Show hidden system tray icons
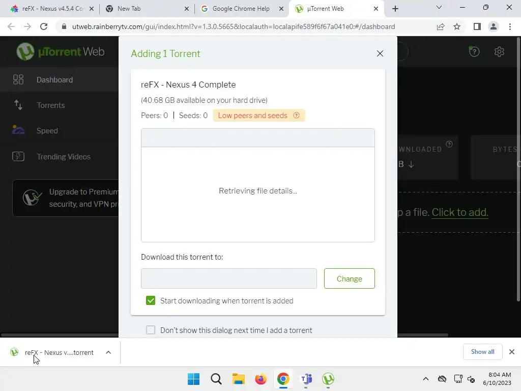The image size is (521, 391). tap(426, 379)
